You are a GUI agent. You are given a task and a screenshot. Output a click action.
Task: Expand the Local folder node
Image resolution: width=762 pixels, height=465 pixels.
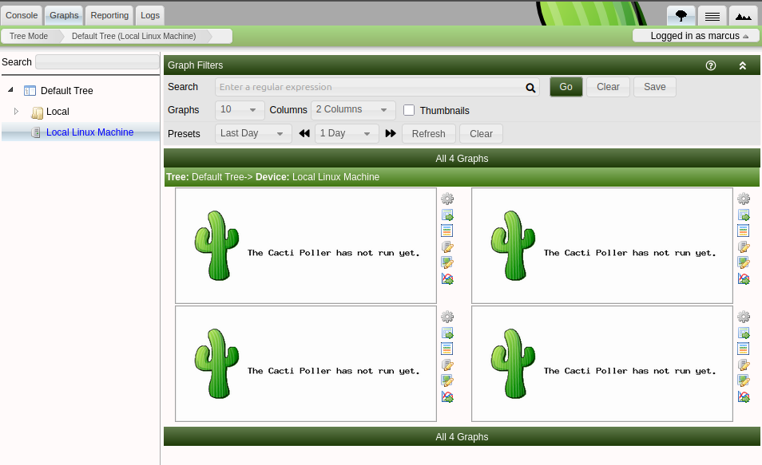point(16,111)
